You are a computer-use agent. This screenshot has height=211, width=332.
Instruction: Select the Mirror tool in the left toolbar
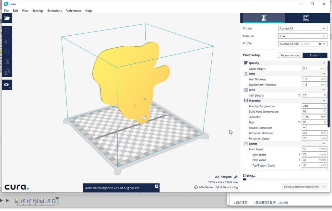(x=7, y=62)
